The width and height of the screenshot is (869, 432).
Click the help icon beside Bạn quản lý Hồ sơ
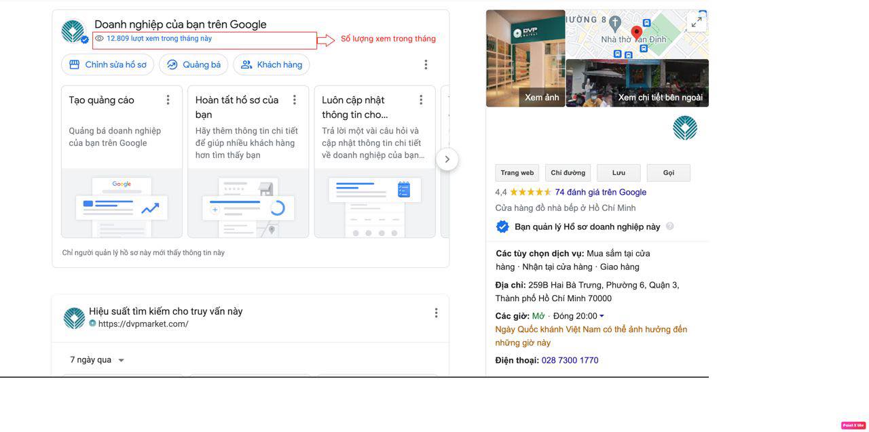669,227
